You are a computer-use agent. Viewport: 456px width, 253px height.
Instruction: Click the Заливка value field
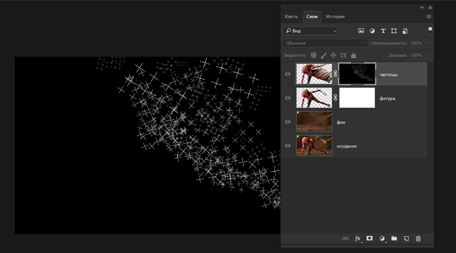click(416, 55)
